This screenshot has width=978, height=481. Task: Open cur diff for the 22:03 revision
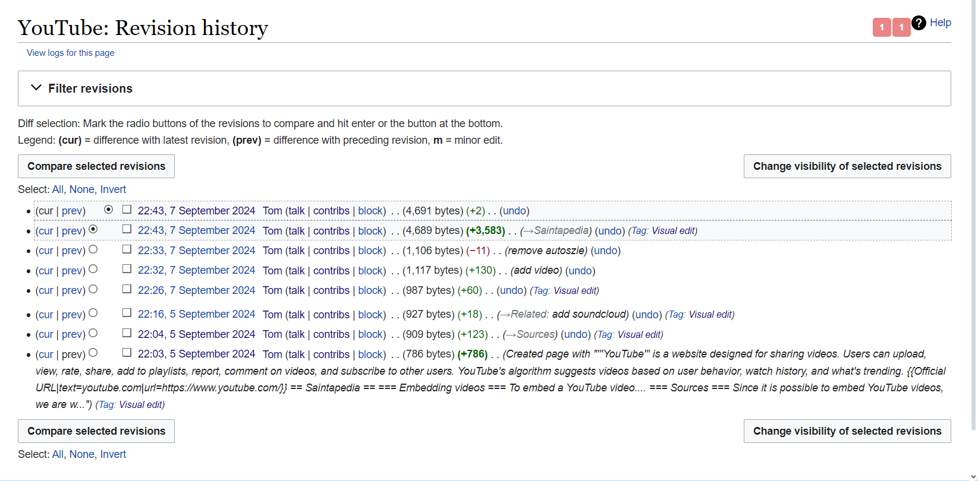[45, 355]
